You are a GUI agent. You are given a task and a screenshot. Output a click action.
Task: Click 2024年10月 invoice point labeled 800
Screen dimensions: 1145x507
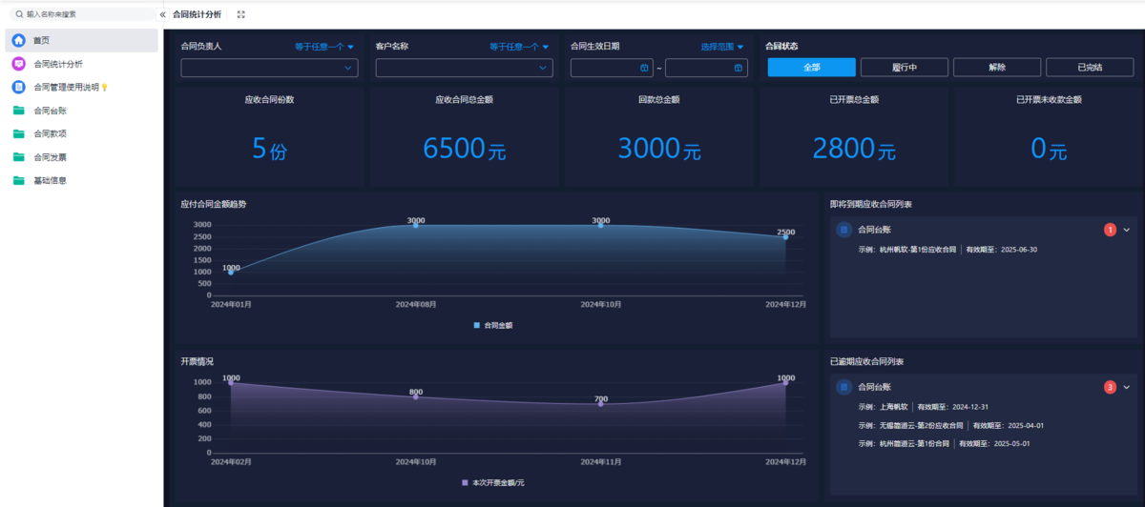pos(416,396)
